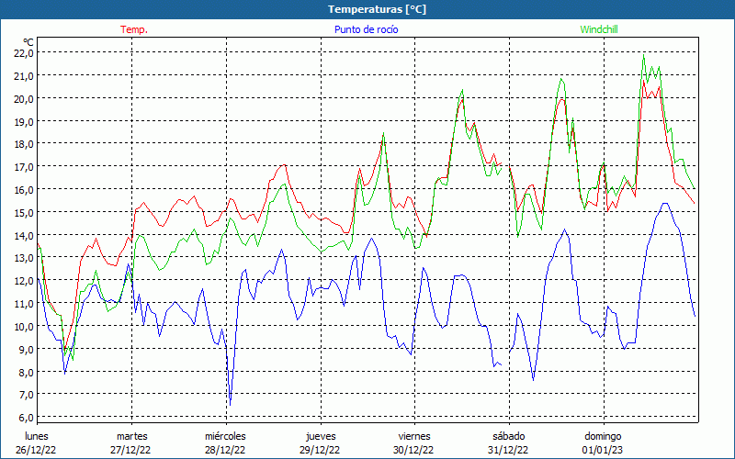The image size is (735, 459).
Task: Click the 19,0 y-axis value
Action: click(25, 121)
